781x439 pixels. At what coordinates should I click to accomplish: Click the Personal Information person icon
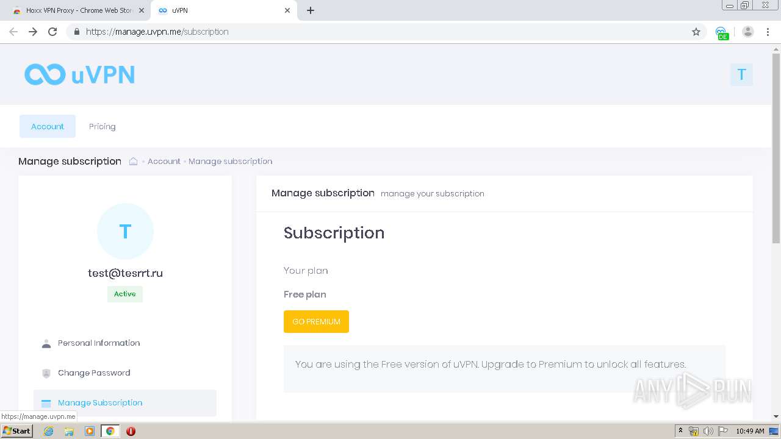46,343
